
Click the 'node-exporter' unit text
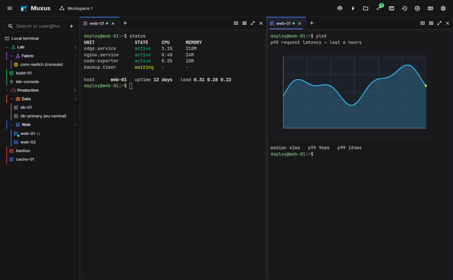tap(101, 61)
